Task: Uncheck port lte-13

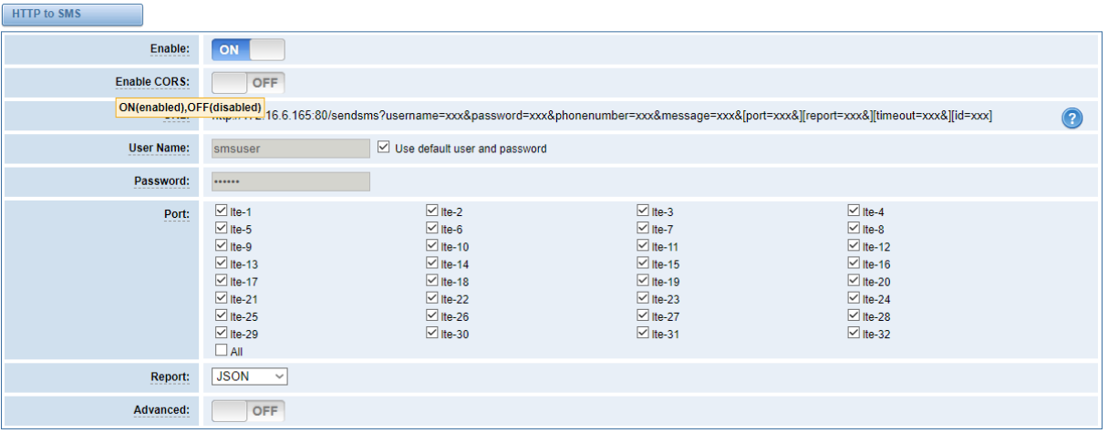Action: point(222,263)
